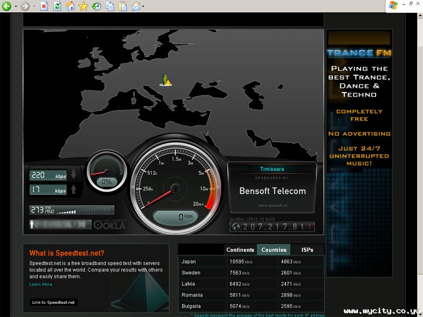Click the small 0% progress gauge
The image size is (423, 317).
tap(107, 171)
